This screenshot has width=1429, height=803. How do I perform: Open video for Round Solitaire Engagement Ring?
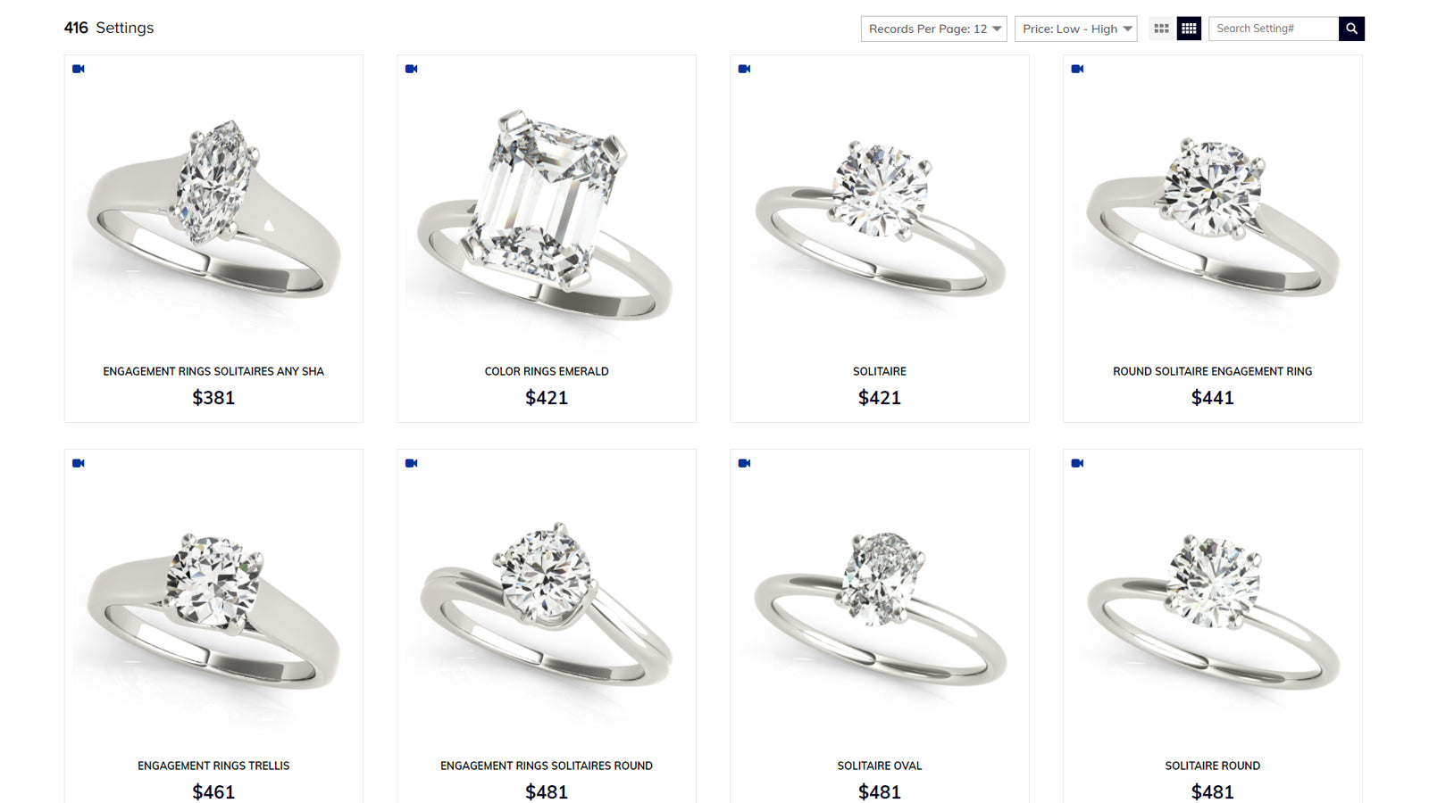[x=1078, y=69]
